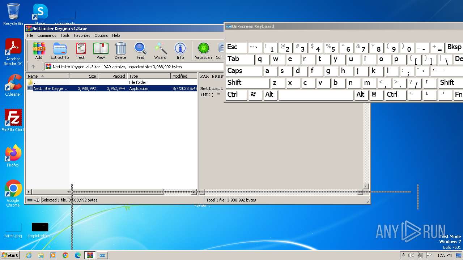Toggle left Ctrl key on On-Screen Keyboard
Image resolution: width=463 pixels, height=260 pixels.
pyautogui.click(x=236, y=95)
